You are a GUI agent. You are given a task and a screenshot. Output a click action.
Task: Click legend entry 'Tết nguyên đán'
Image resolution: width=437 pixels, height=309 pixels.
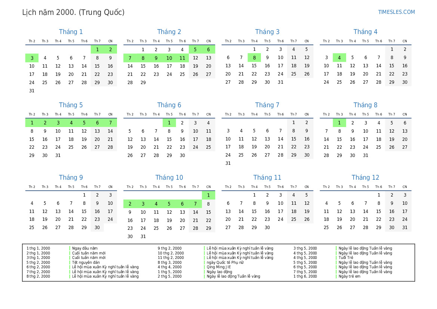[86, 262]
